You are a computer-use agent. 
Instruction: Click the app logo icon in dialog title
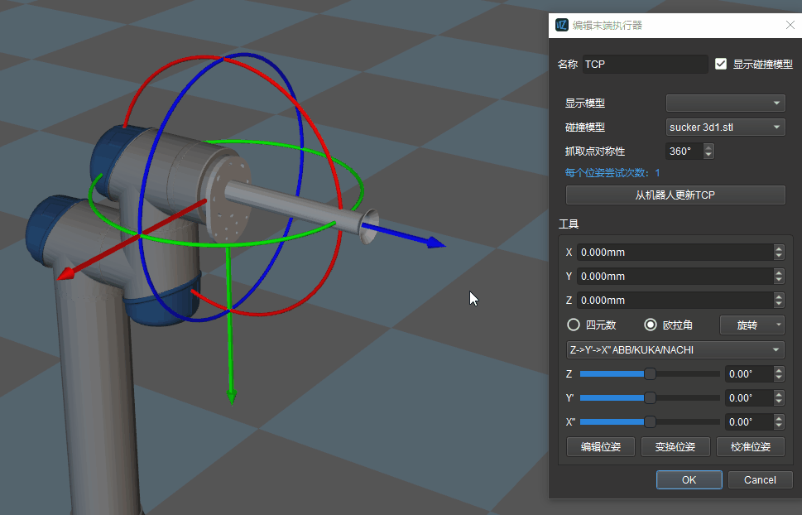point(562,25)
